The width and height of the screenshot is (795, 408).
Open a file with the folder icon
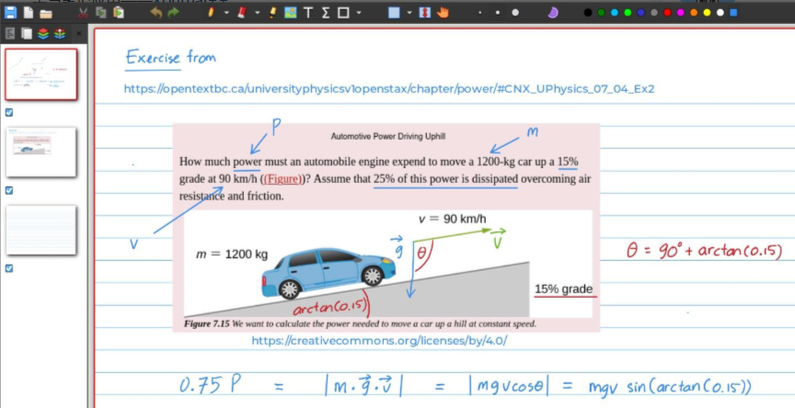point(46,14)
